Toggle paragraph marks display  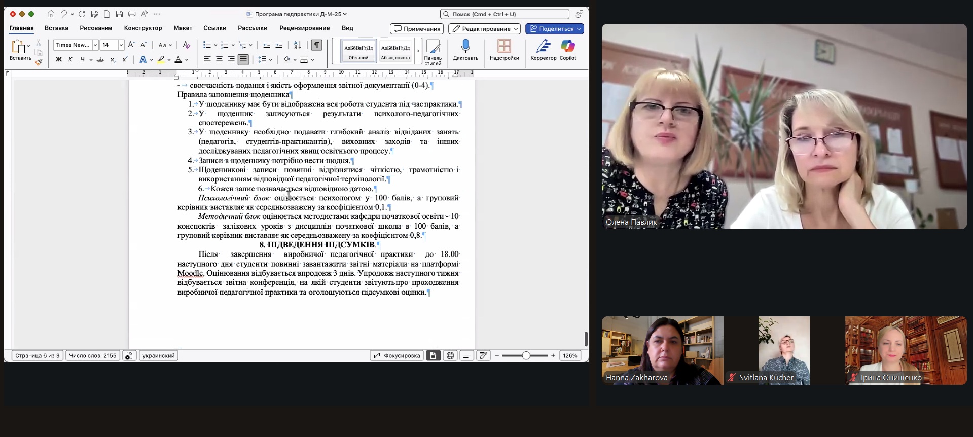pos(316,45)
